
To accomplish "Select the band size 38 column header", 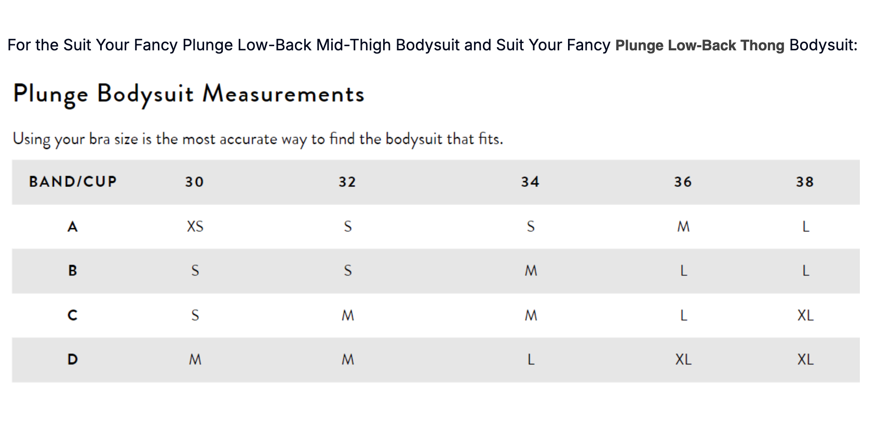I will click(805, 182).
